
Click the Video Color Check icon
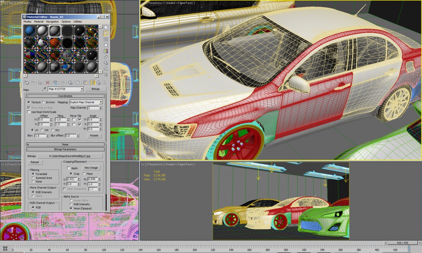(x=106, y=51)
